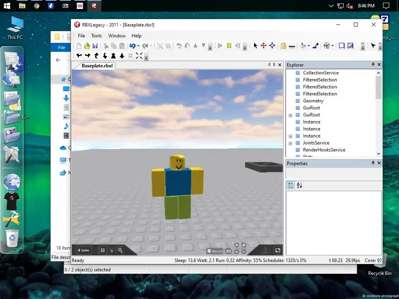The image size is (399, 299).
Task: Select the blue Resize tool
Action: point(272,46)
